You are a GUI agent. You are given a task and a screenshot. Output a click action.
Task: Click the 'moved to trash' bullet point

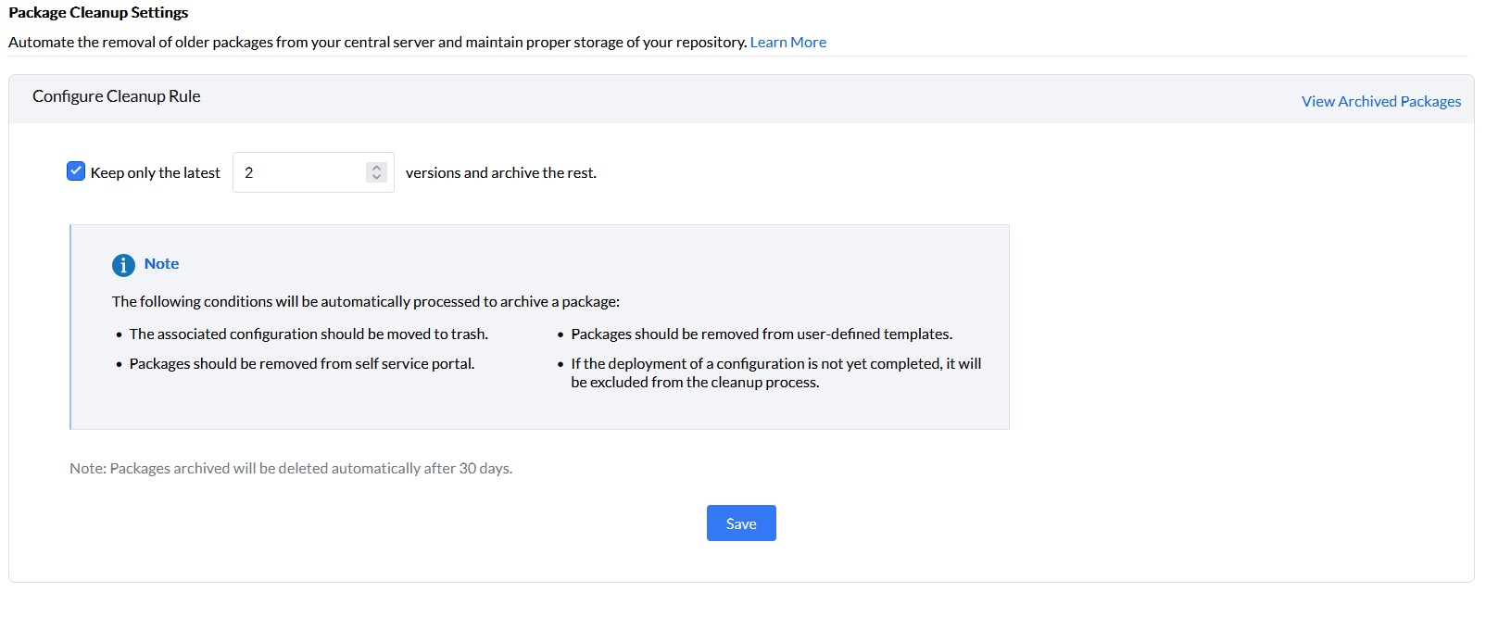click(309, 334)
